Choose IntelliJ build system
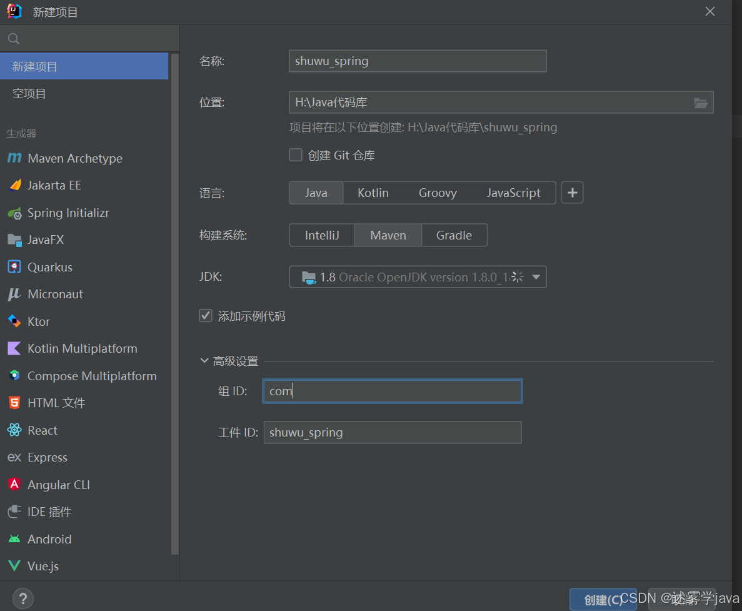The image size is (742, 611). pos(322,235)
